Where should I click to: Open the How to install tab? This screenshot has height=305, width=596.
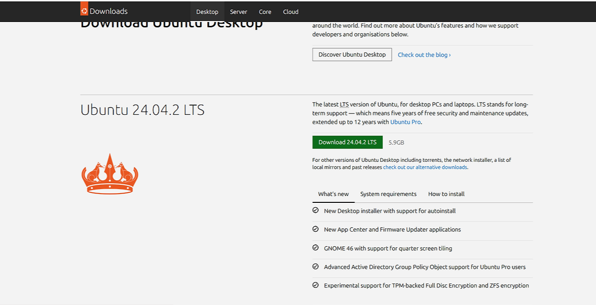tap(446, 194)
